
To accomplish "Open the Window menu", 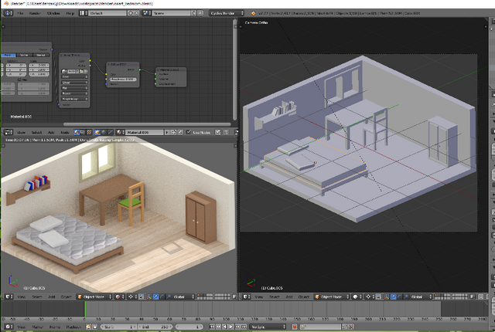I will coord(53,13).
